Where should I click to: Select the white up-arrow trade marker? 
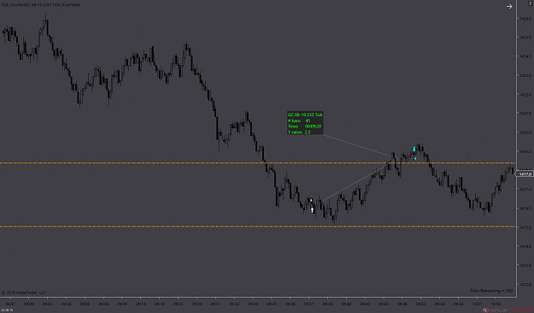[x=313, y=210]
